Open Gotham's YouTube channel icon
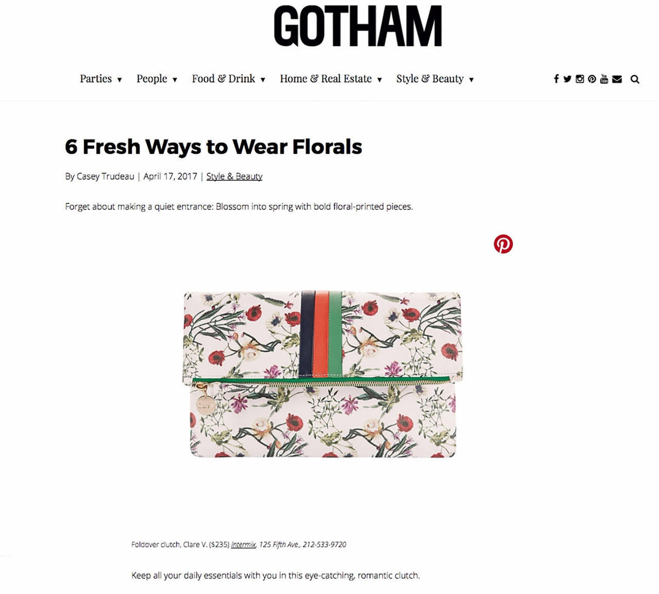 [604, 79]
